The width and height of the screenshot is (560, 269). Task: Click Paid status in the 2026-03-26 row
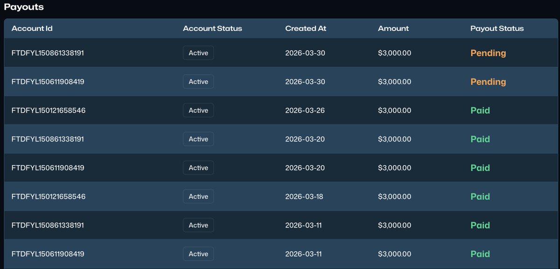[x=480, y=110]
